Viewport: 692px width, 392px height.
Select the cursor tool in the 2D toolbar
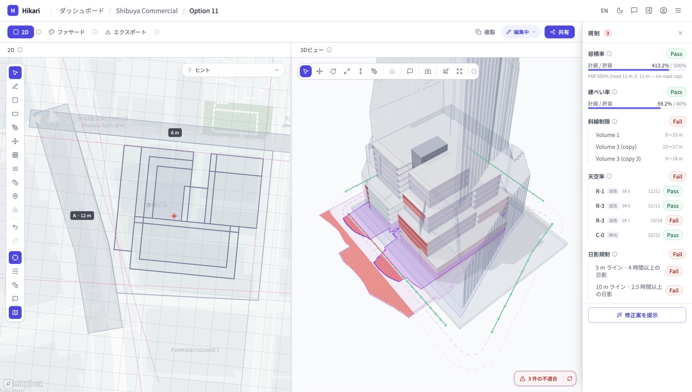click(x=15, y=73)
